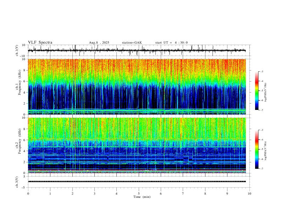Click the "station=GAK" header label
Viewport: 281px width, 217px height.
click(x=132, y=43)
